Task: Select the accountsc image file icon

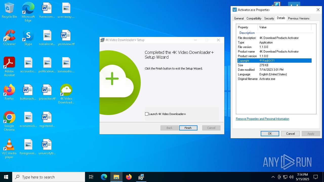Action: 28,65
